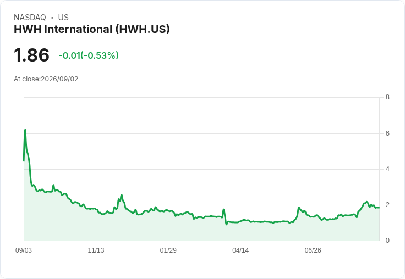Click the y-axis value 4
This screenshot has height=279, width=405.
click(x=387, y=169)
